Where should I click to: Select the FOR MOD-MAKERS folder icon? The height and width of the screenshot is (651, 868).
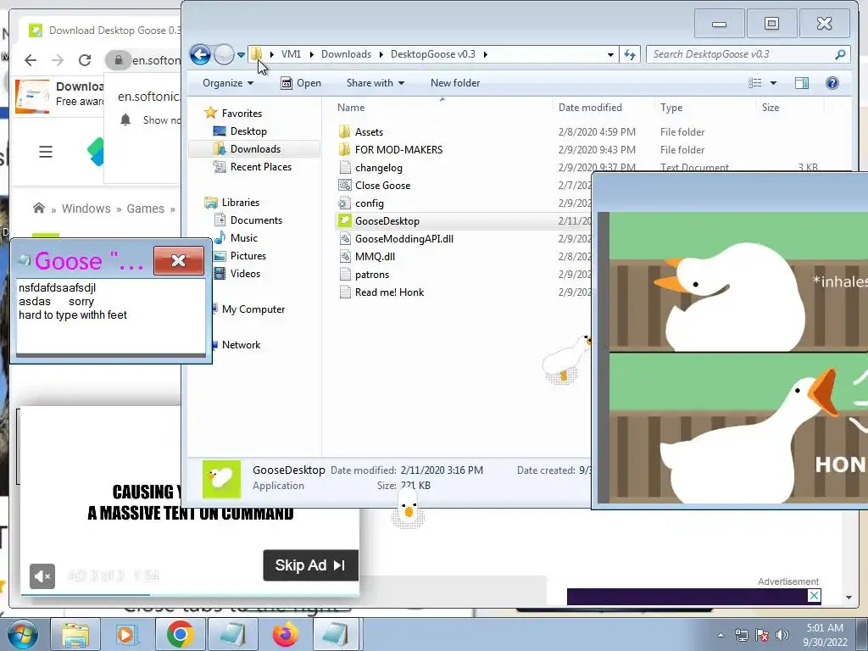click(344, 149)
